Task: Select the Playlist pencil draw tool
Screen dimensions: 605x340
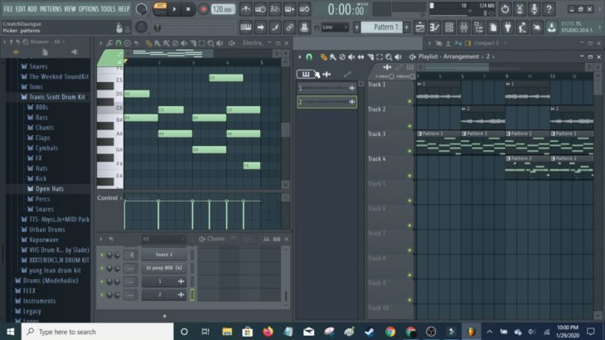Action: [x=324, y=57]
